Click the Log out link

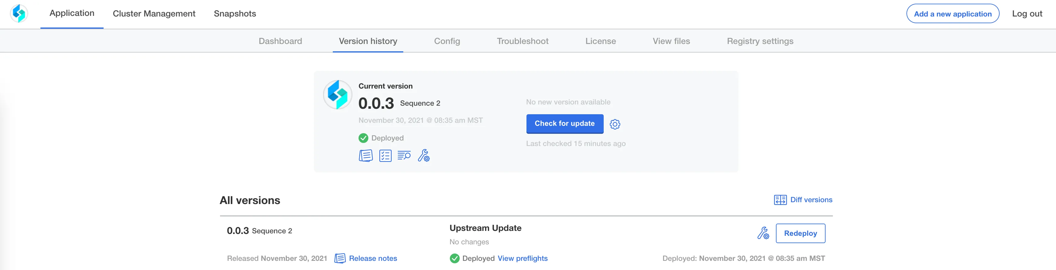(1027, 13)
